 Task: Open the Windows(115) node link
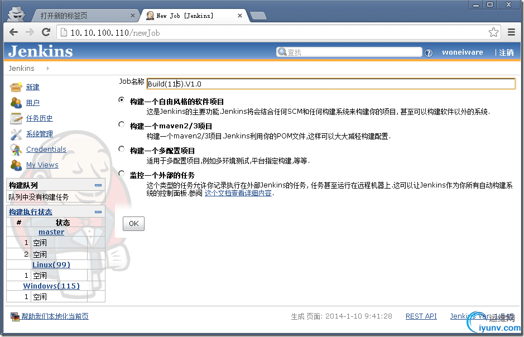[x=51, y=286]
